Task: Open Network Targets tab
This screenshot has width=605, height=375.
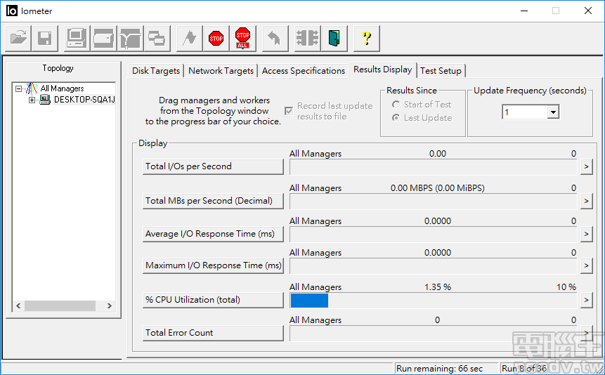Action: pyautogui.click(x=221, y=71)
